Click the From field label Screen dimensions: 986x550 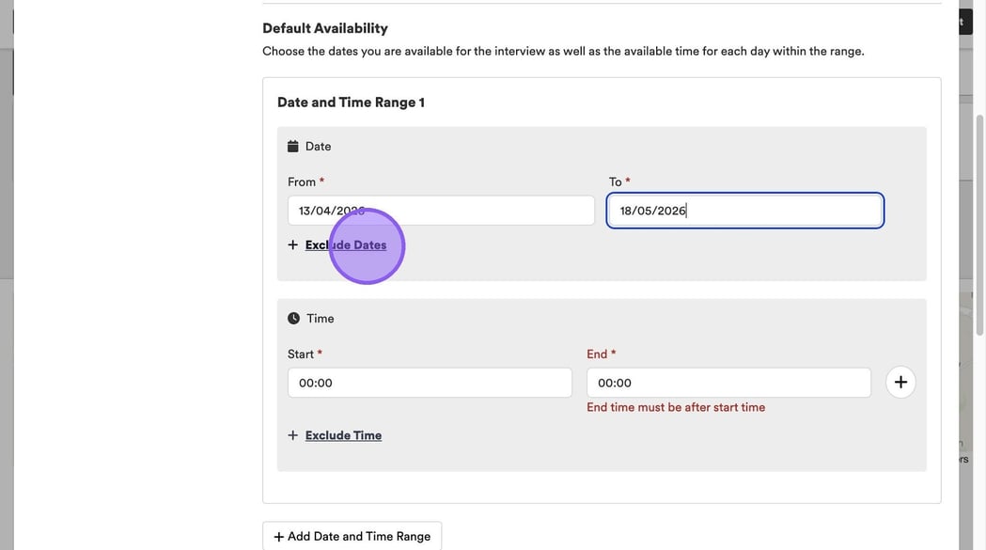302,181
